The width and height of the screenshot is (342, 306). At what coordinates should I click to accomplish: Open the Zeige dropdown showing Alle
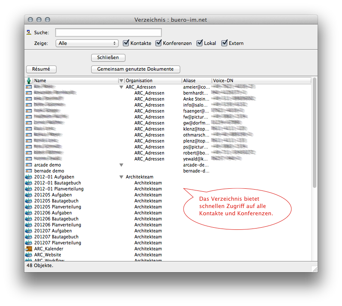[87, 43]
